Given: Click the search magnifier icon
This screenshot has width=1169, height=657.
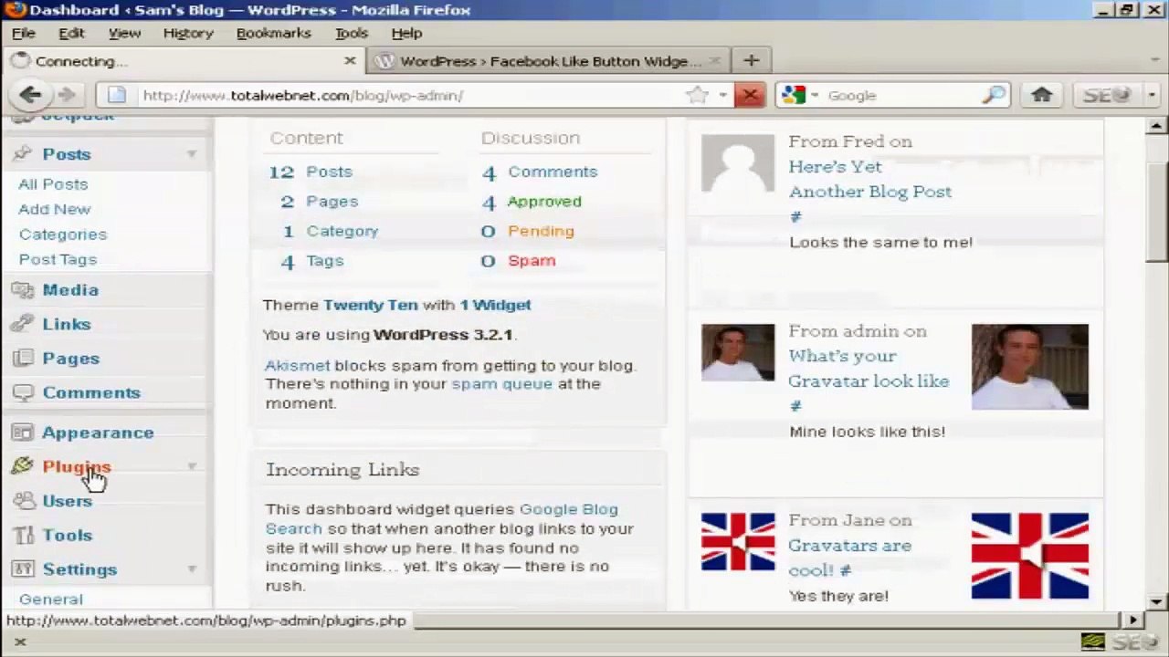Looking at the screenshot, I should (x=994, y=95).
